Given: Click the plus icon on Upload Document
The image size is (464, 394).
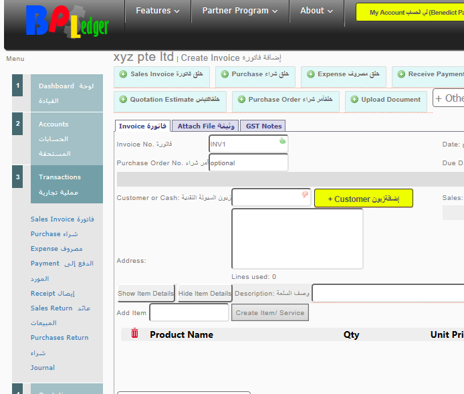Looking at the screenshot, I should point(354,100).
